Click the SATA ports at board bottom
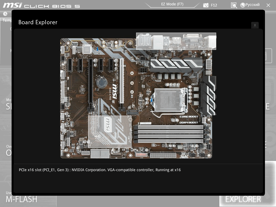276x207 pixels. click(100, 153)
